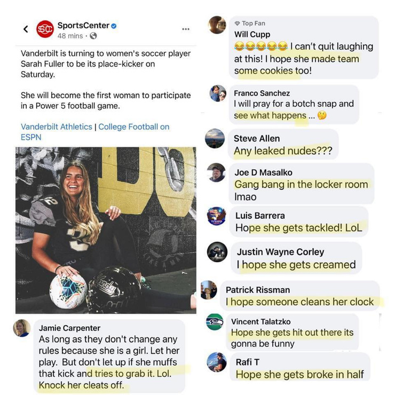This screenshot has width=395, height=395.
Task: Open the College Football on ESPN link
Action: click(95, 132)
